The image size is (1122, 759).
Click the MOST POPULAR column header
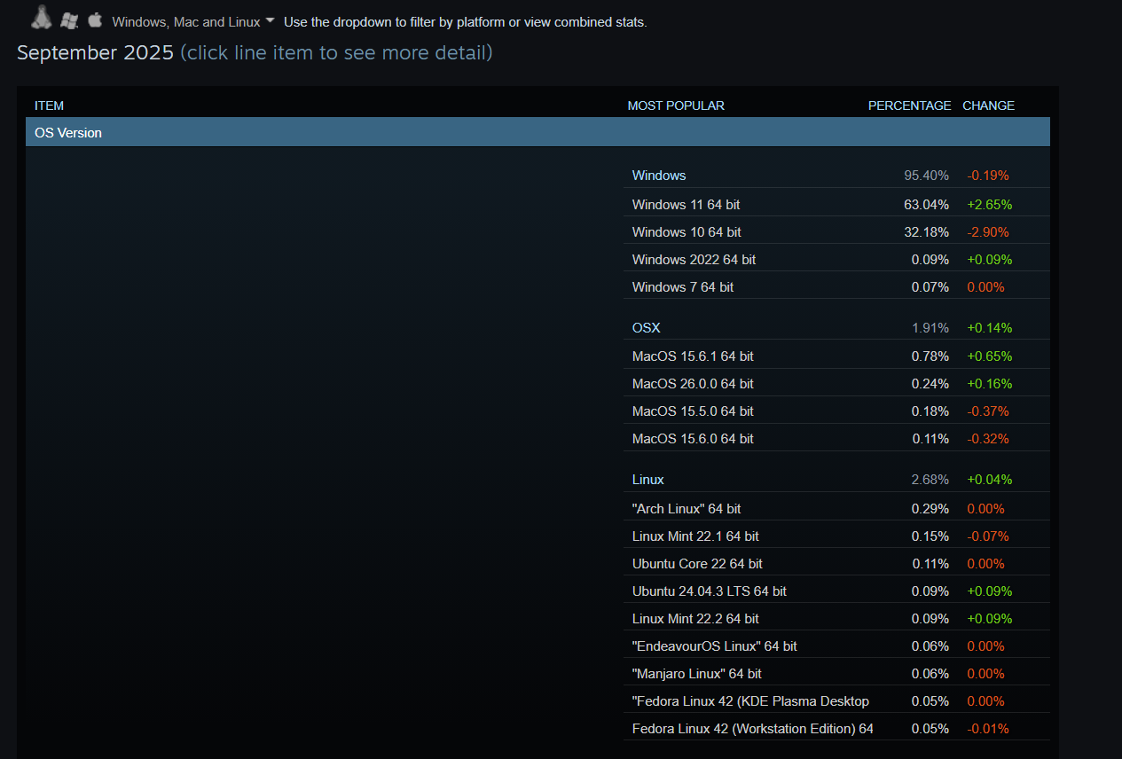[x=676, y=106]
